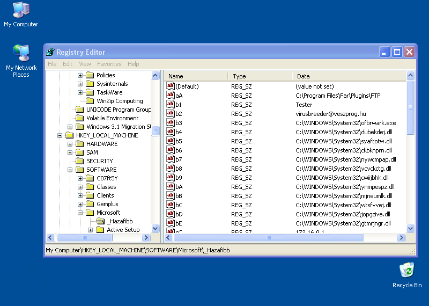
Task: Open the File menu
Action: pos(52,64)
